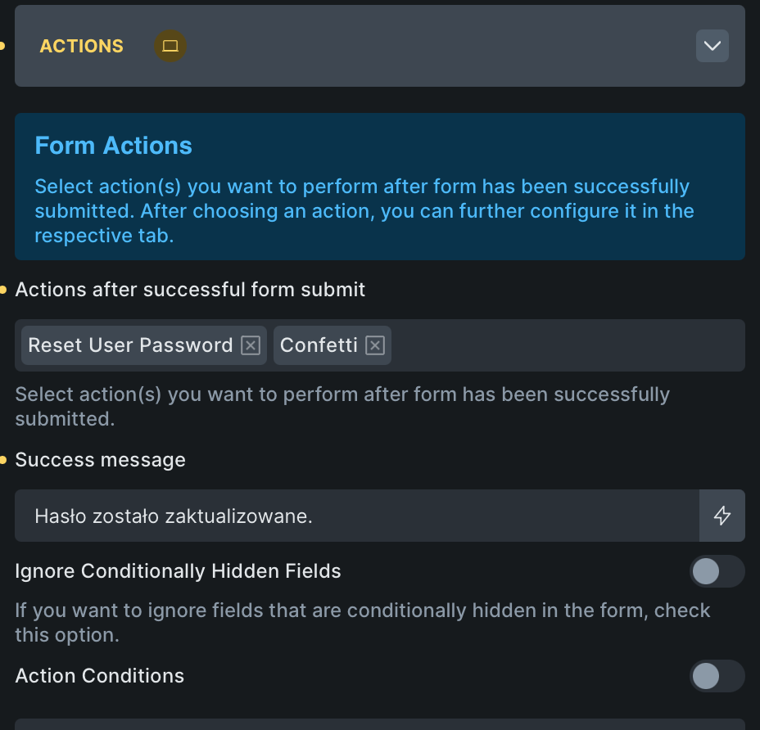The image size is (760, 730).
Task: Click the Success message label
Action: tap(100, 460)
